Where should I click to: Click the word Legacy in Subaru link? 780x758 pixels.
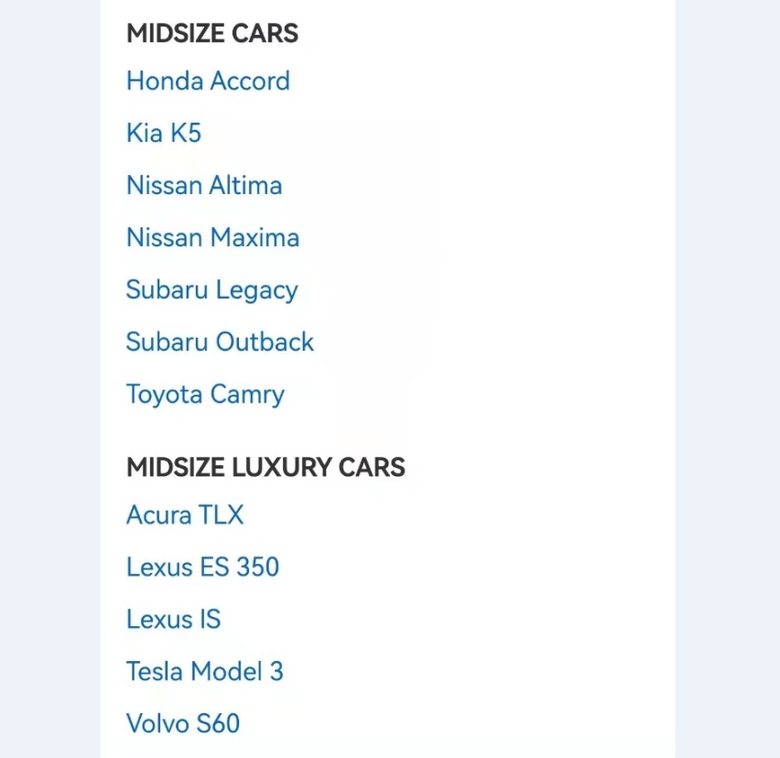point(256,290)
